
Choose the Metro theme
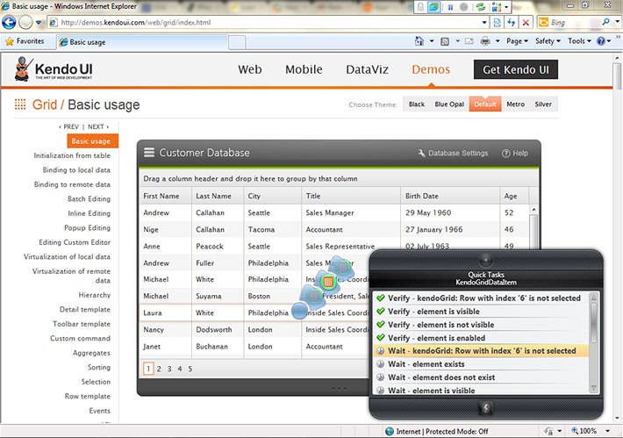(x=515, y=104)
